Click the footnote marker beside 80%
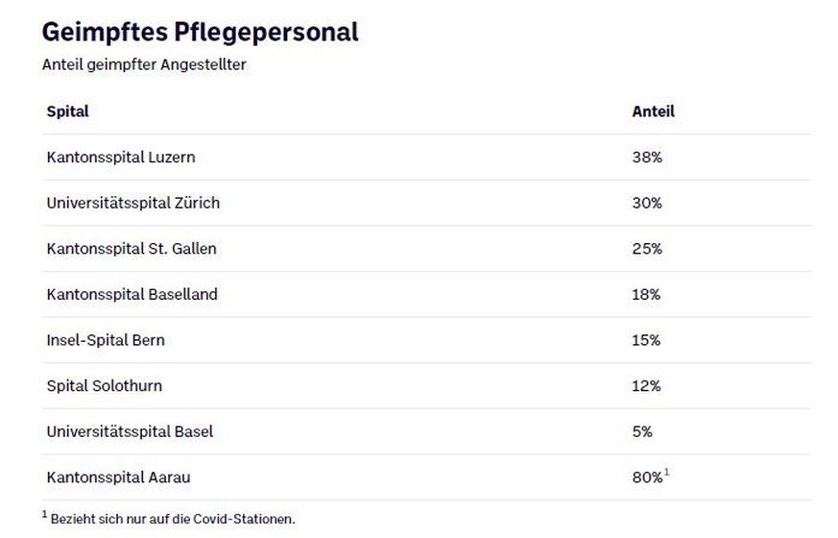 point(666,472)
